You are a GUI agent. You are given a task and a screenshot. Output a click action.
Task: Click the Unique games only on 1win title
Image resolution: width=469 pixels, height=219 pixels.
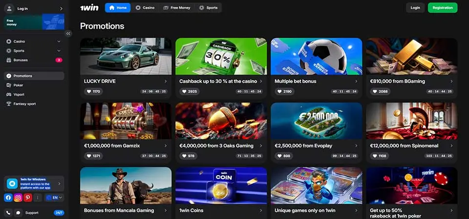click(x=305, y=210)
